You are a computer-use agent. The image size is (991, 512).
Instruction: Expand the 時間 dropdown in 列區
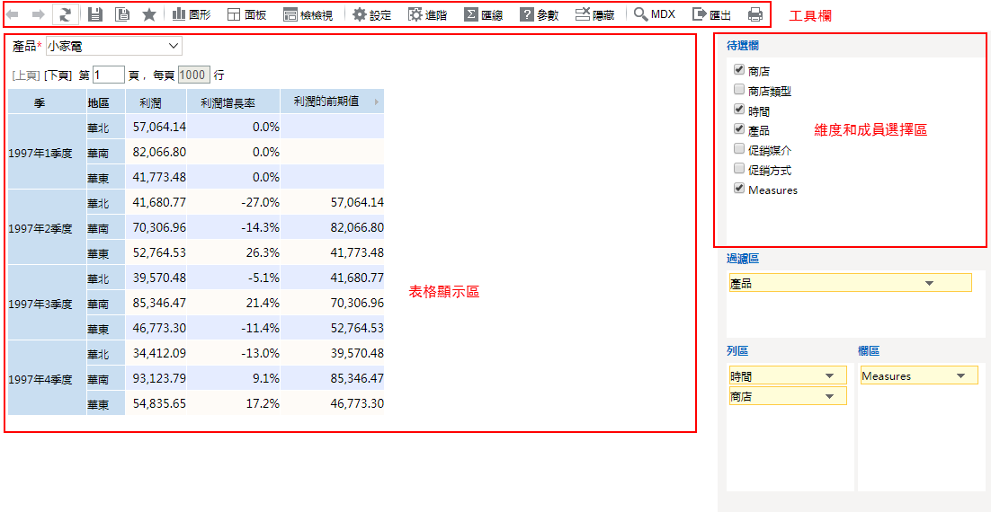point(828,376)
